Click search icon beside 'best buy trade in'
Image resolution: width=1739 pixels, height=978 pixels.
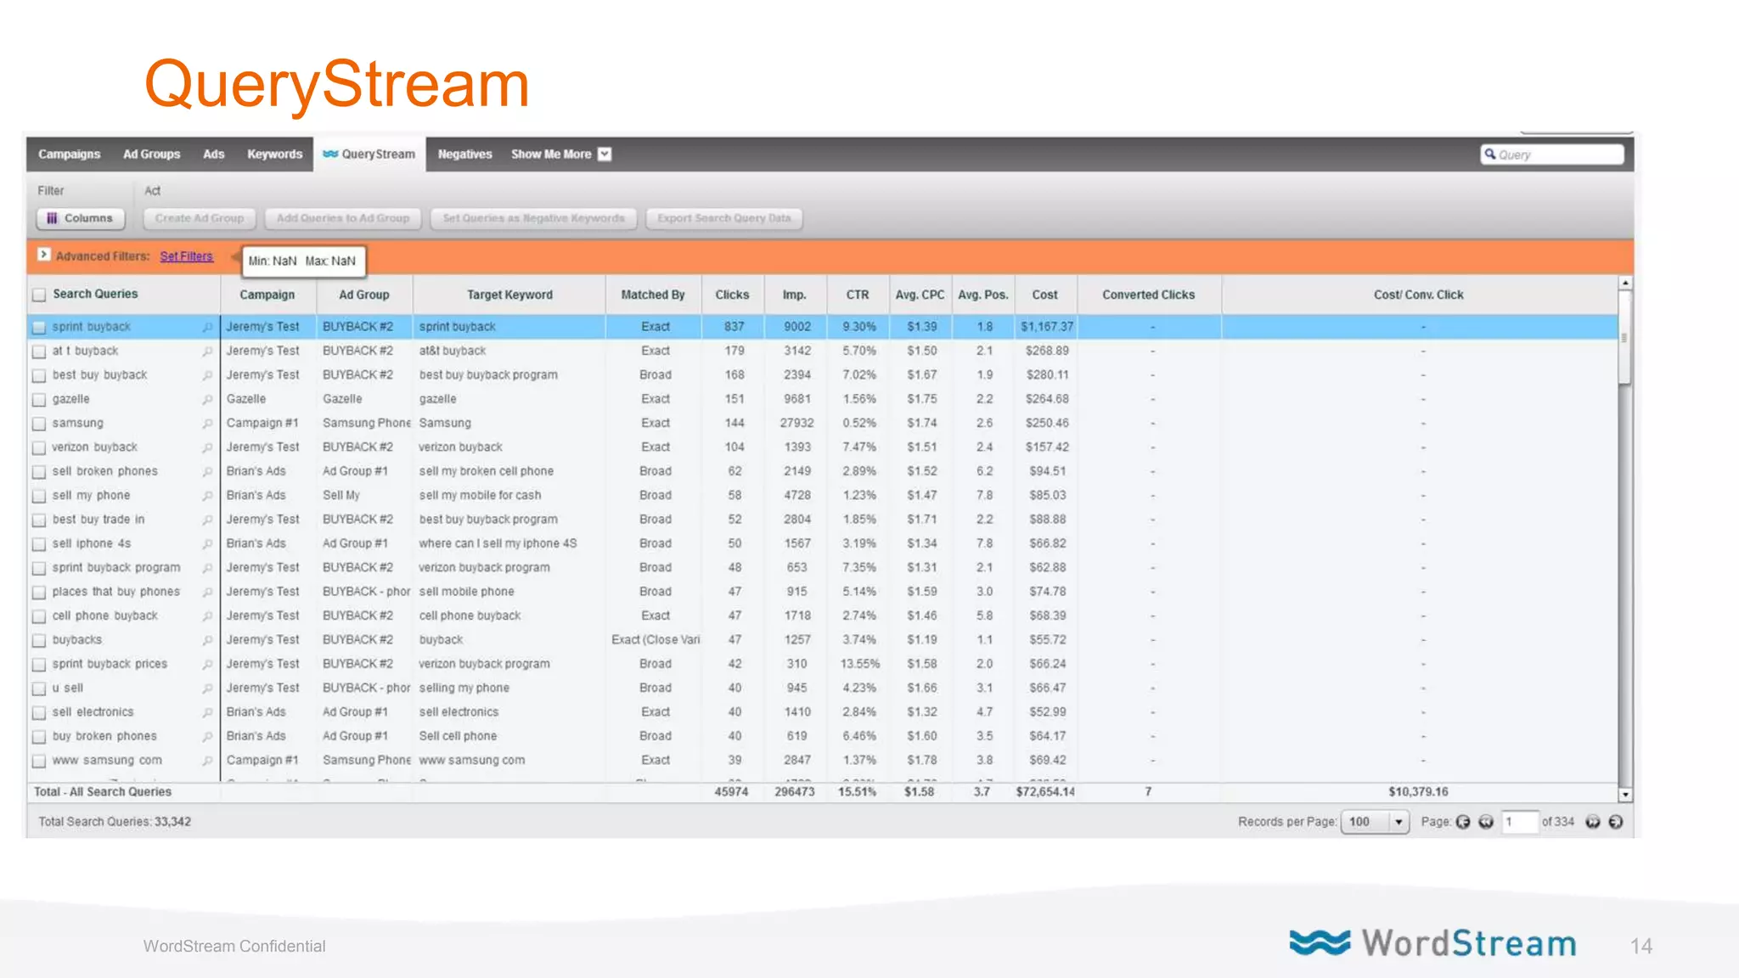(x=207, y=520)
